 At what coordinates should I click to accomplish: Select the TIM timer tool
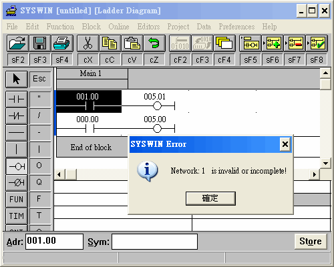pos(17,216)
